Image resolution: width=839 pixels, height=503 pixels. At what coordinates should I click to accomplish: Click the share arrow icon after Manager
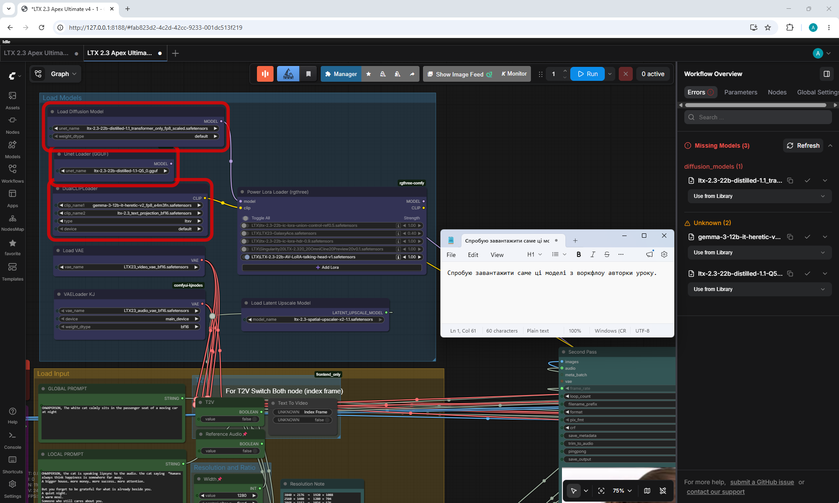412,74
